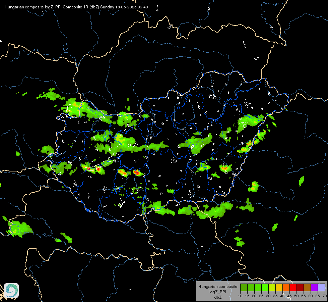The width and height of the screenshot is (328, 302).
Task: Click the 50–55 dBZ dark red swatch
Action: pos(300,287)
